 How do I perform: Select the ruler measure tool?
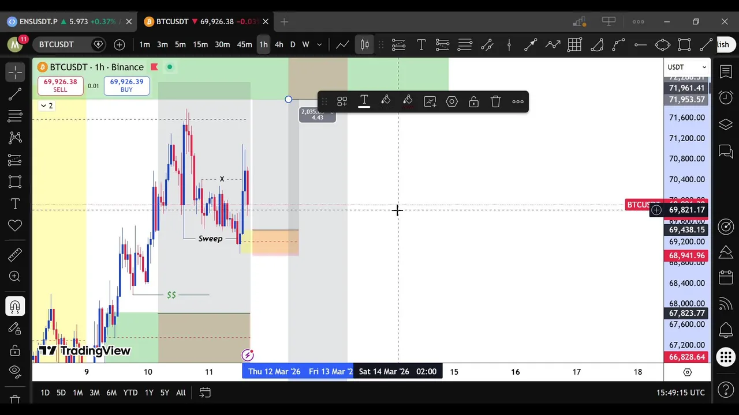tap(16, 254)
